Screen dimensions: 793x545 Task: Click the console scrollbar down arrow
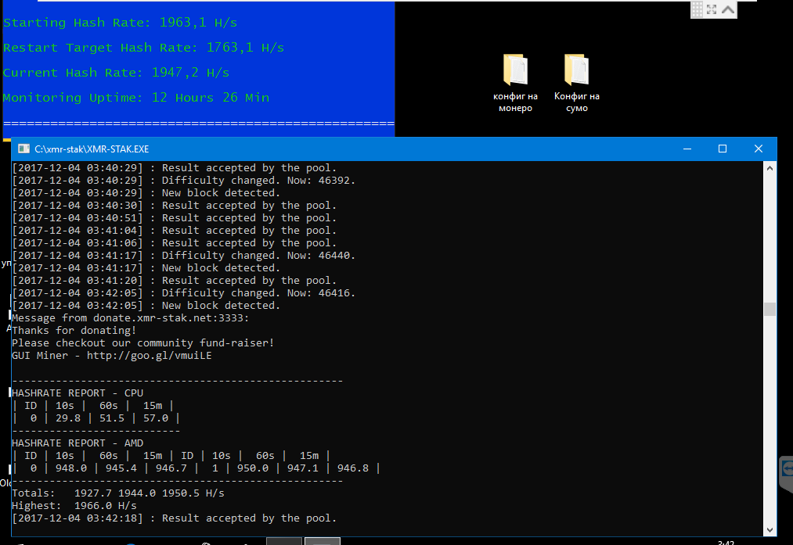coord(770,530)
